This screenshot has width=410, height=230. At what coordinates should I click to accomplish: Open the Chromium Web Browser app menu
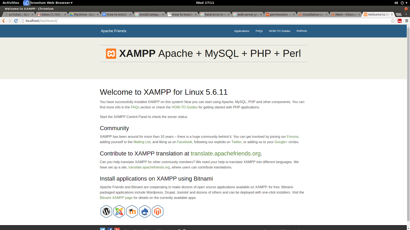click(49, 3)
